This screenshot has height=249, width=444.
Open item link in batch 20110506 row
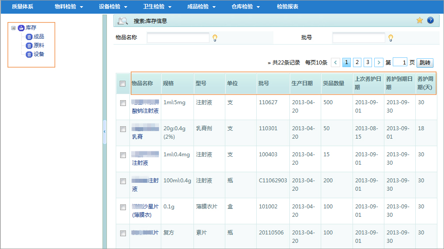pyautogui.click(x=145, y=233)
